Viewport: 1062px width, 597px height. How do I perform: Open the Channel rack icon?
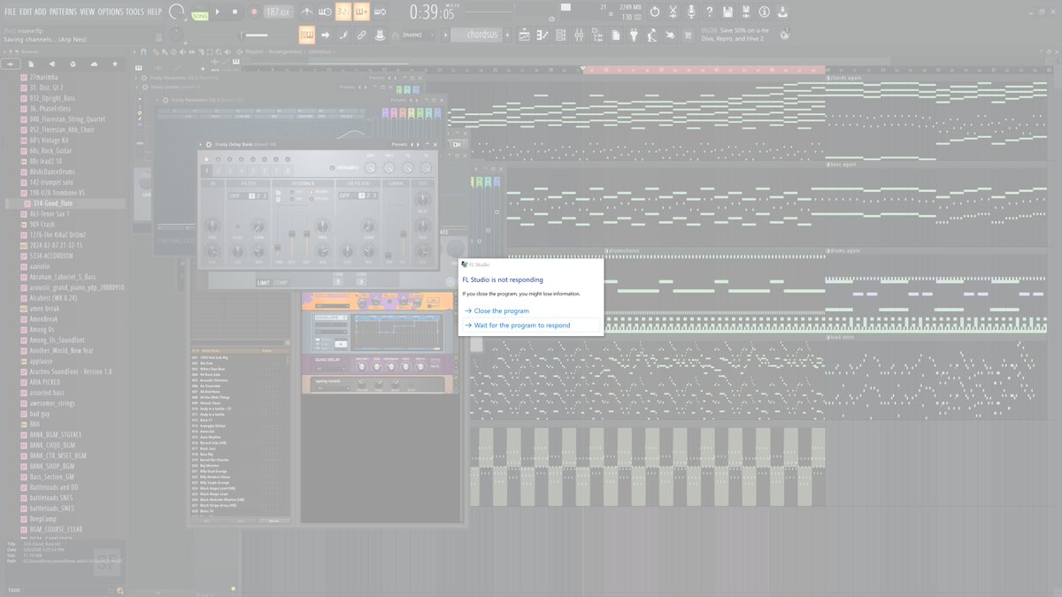[561, 34]
